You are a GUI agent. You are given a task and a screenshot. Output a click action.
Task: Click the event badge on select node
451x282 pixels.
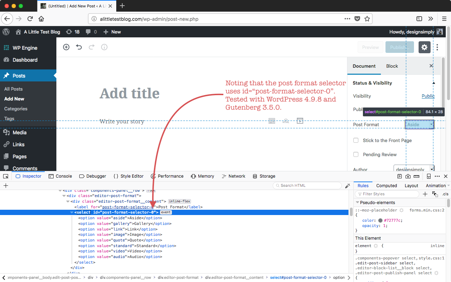pyautogui.click(x=166, y=213)
